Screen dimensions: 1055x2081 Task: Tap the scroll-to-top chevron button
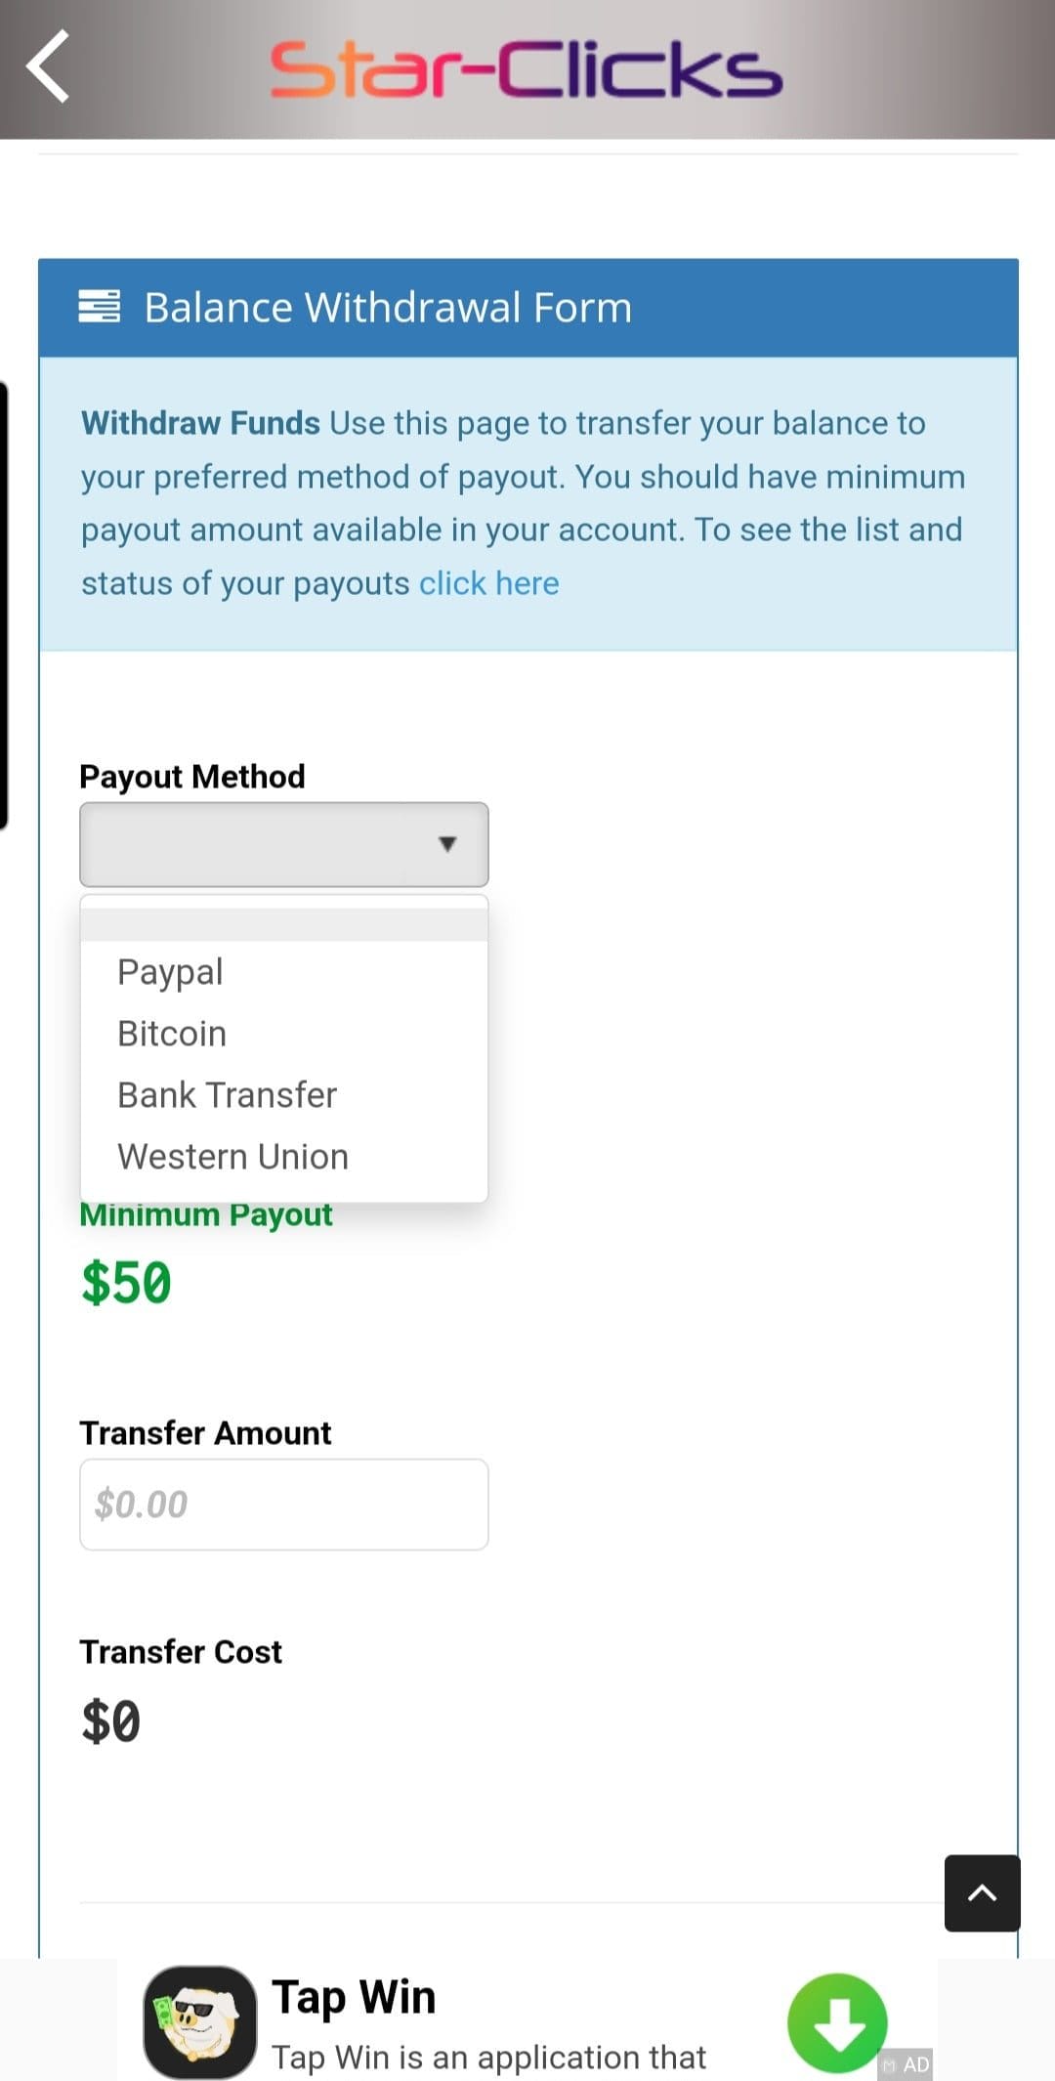point(982,1893)
